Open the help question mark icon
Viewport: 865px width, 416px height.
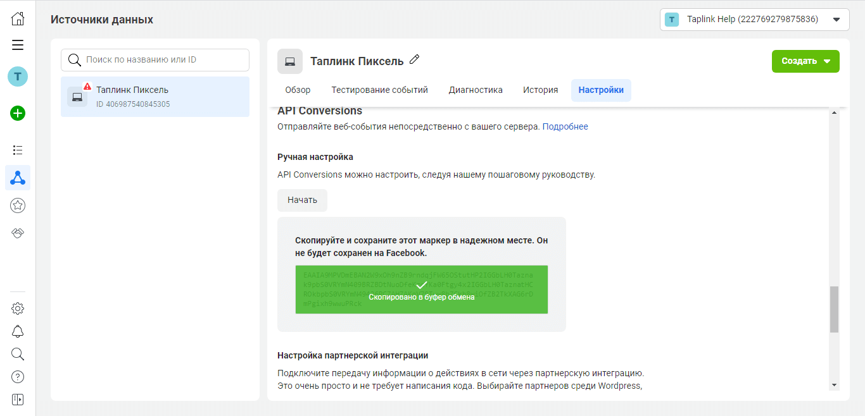click(18, 377)
